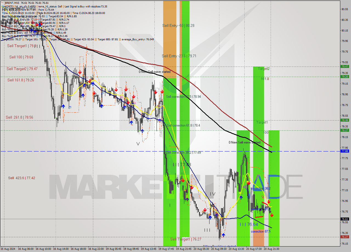Select '16 Aug 10:00' on time axis
The image size is (351, 252).
tap(43, 249)
